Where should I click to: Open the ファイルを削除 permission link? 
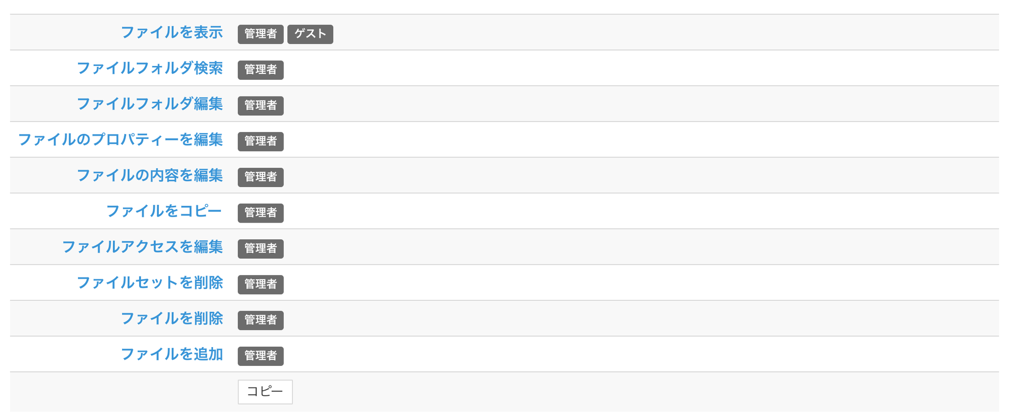[x=172, y=319]
